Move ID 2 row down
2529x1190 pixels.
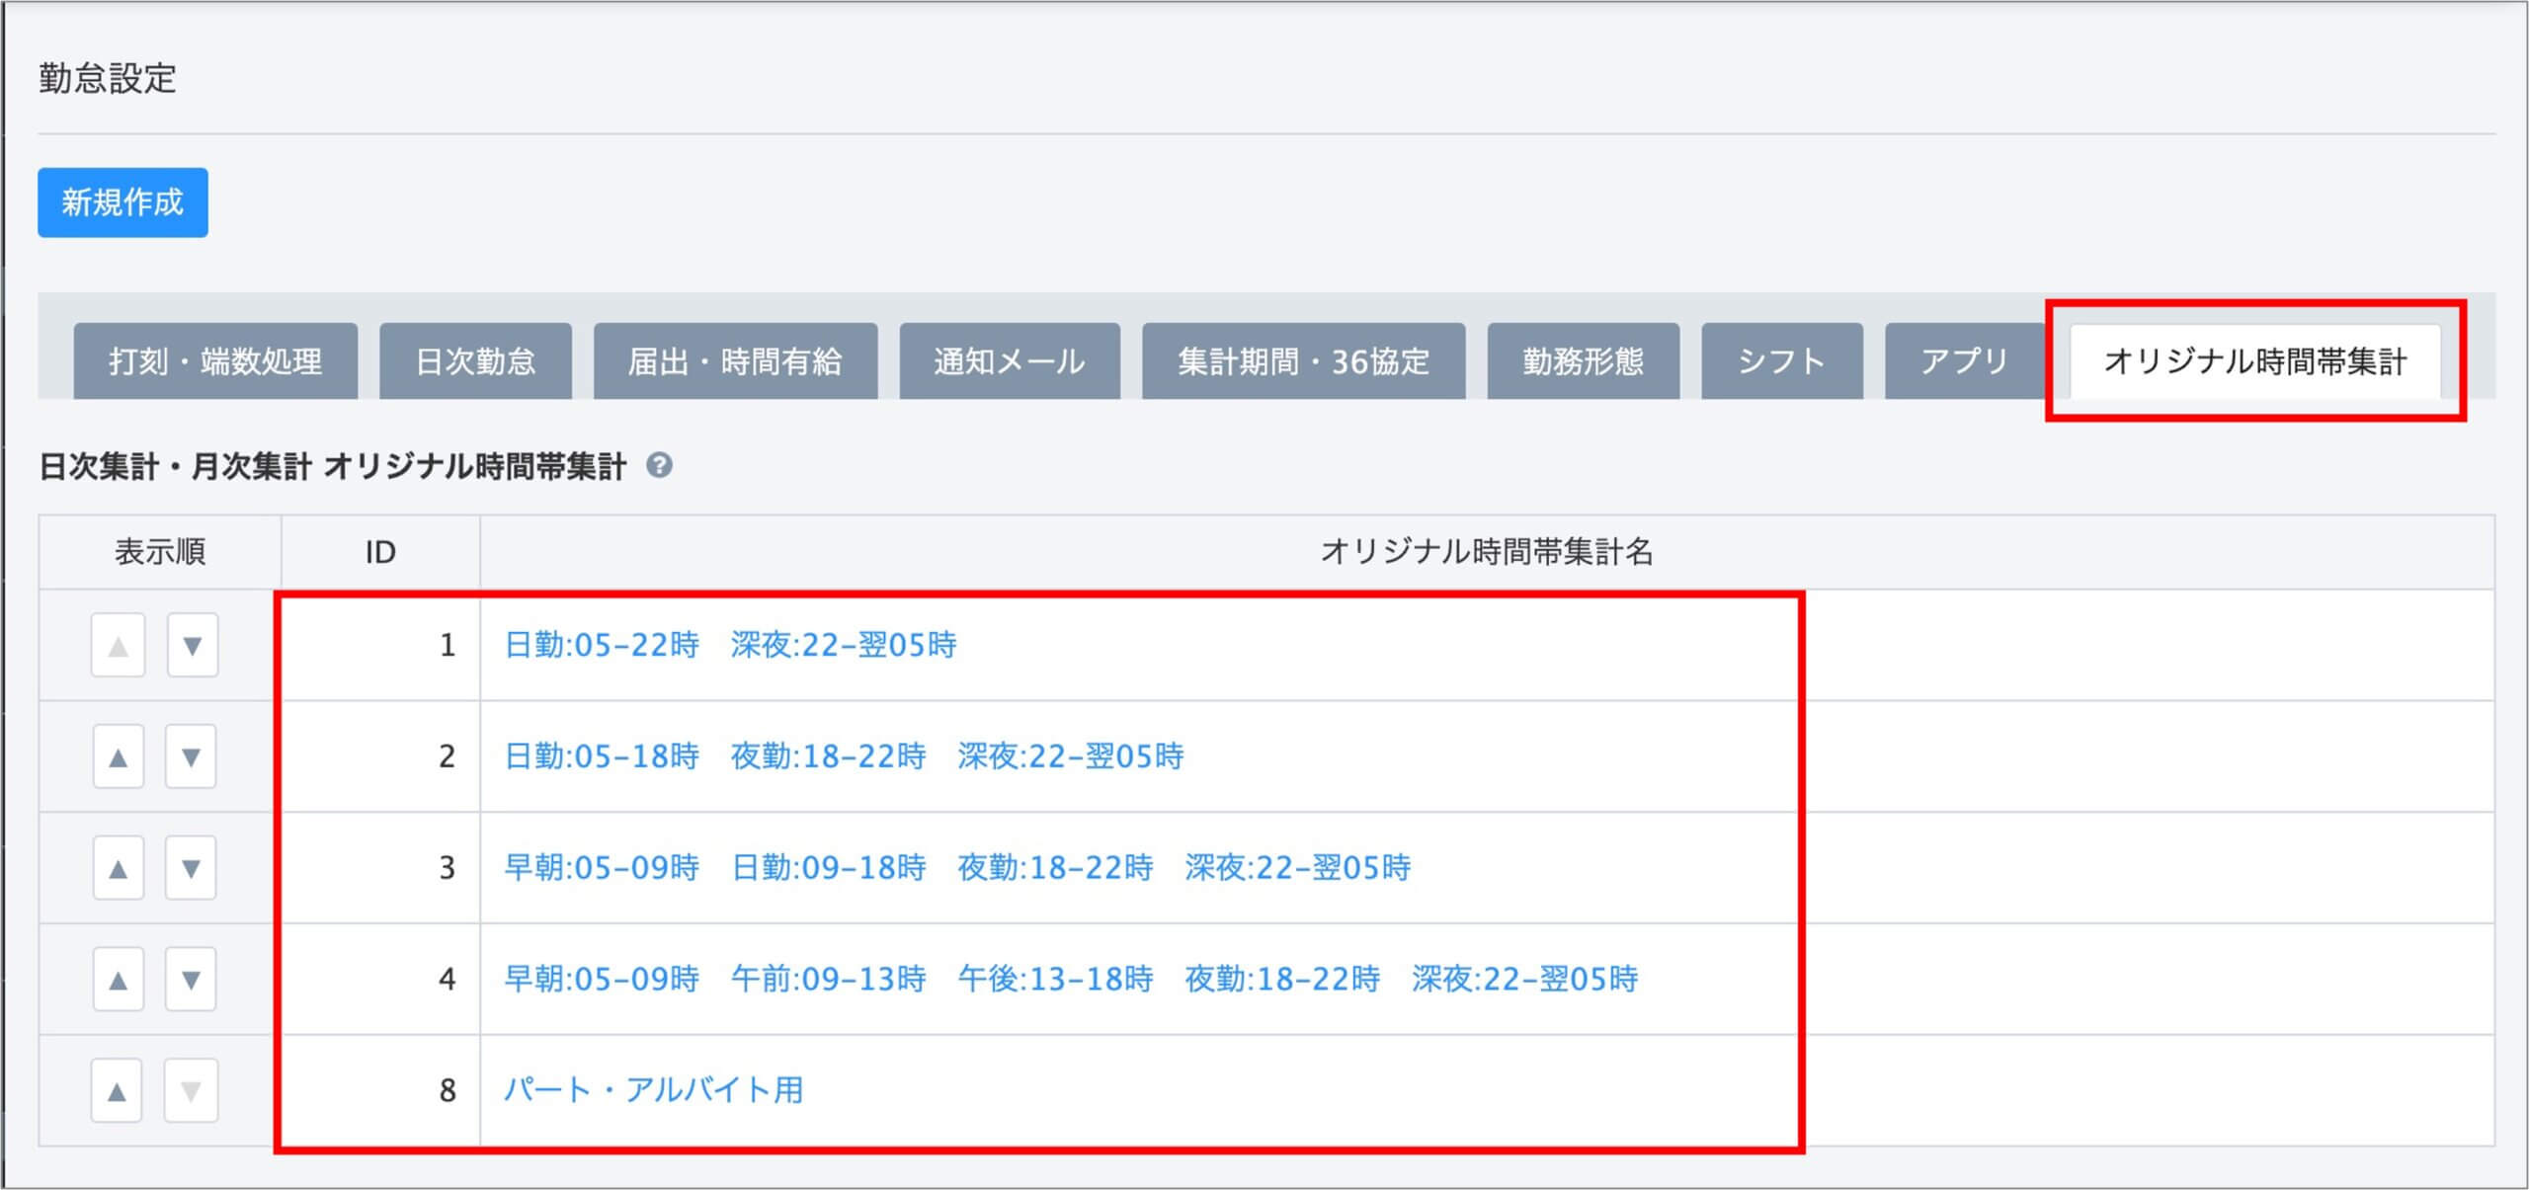tap(191, 757)
